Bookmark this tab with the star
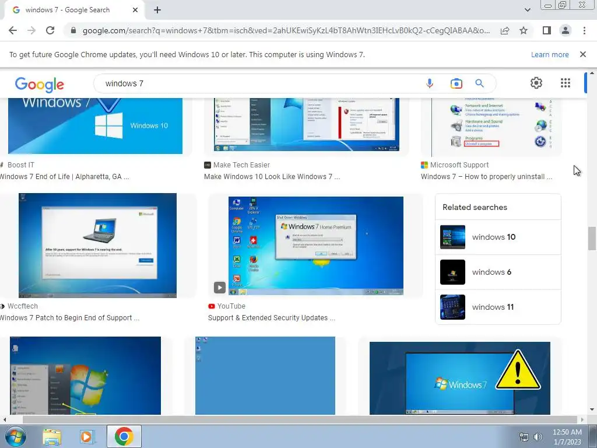Screen dimensions: 597x448 click(524, 30)
